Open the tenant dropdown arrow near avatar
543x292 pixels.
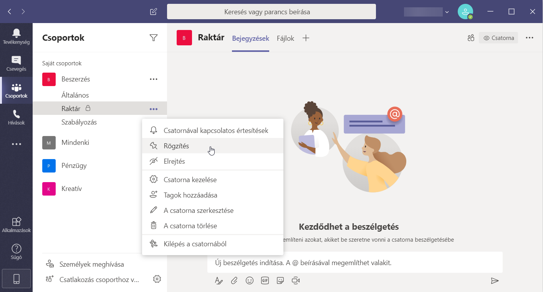point(447,12)
